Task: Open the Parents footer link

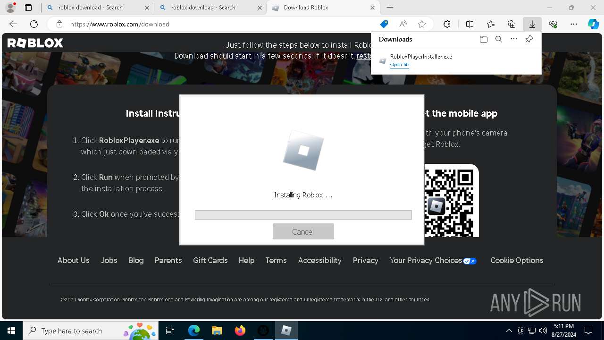Action: [168, 260]
